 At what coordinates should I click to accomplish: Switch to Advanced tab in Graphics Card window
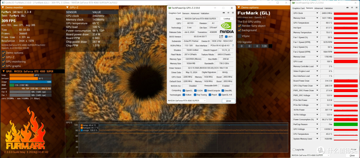195,14
